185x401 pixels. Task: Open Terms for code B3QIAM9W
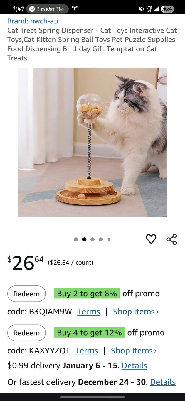point(89,312)
